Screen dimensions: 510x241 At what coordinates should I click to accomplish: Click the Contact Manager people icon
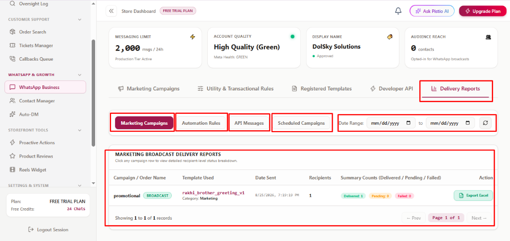coord(12,101)
